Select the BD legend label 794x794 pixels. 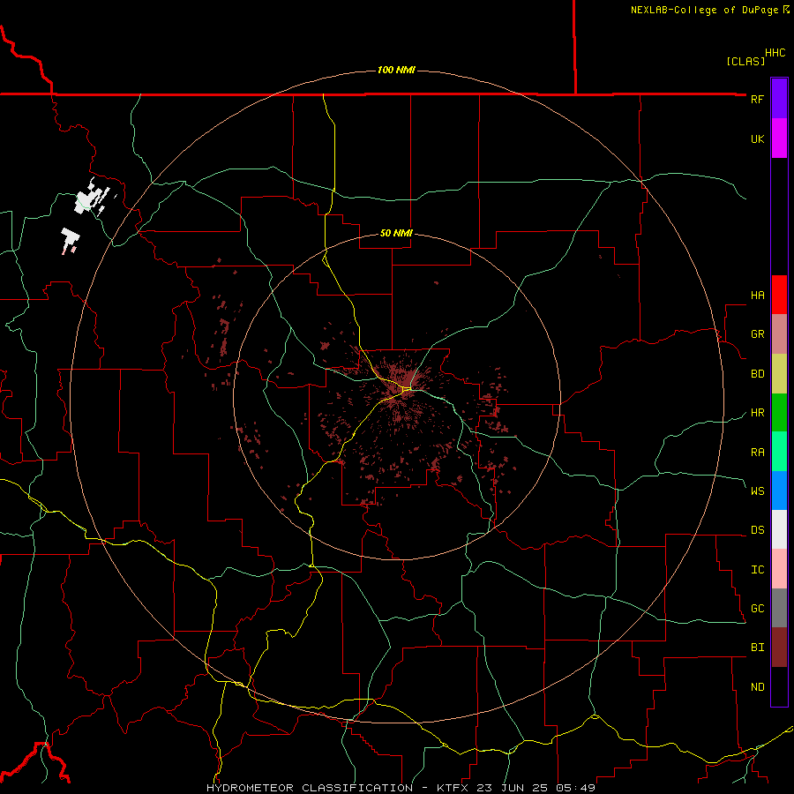coord(757,374)
